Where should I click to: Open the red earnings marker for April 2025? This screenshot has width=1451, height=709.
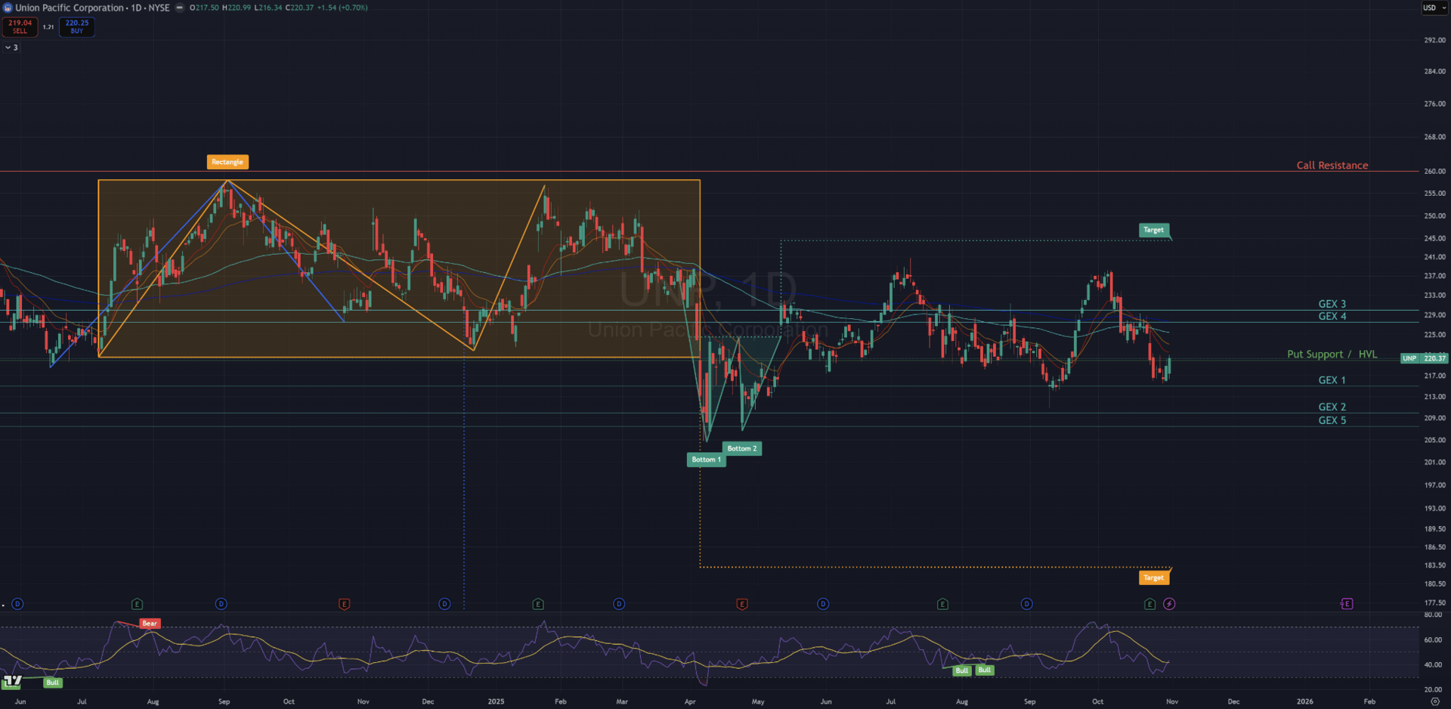742,604
